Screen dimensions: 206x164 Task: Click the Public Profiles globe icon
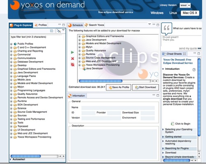[x=15, y=44]
